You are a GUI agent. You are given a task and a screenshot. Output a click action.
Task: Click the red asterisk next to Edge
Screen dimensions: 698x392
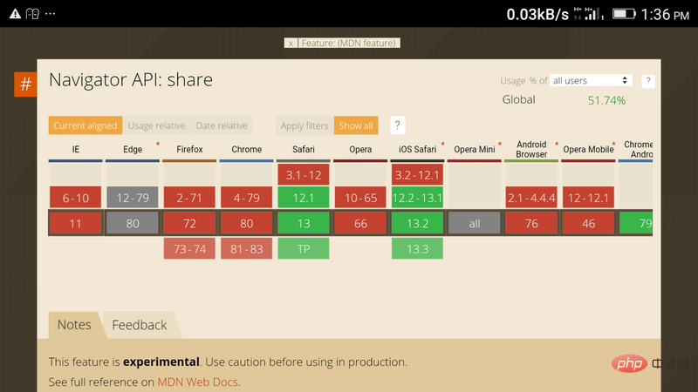click(x=158, y=144)
